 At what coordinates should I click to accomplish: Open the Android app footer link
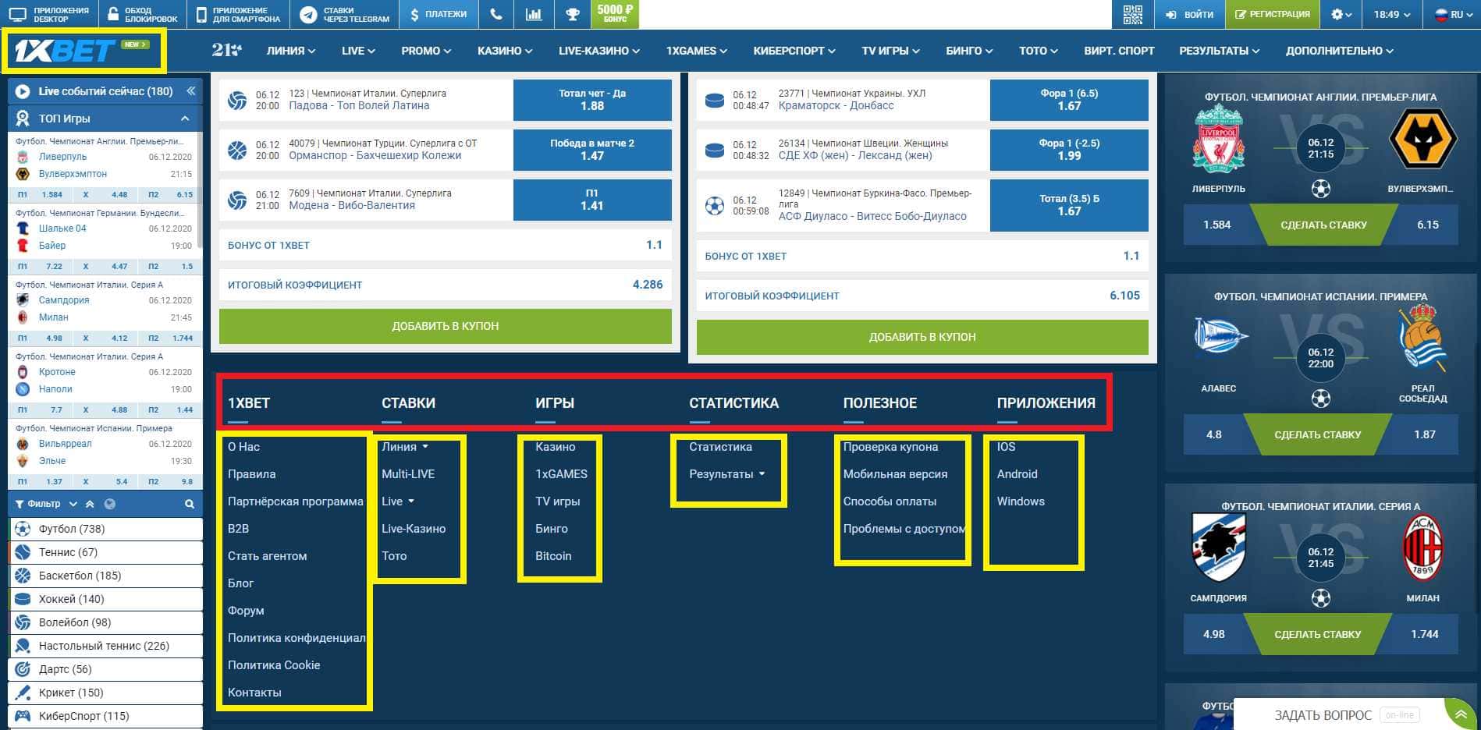[1017, 474]
